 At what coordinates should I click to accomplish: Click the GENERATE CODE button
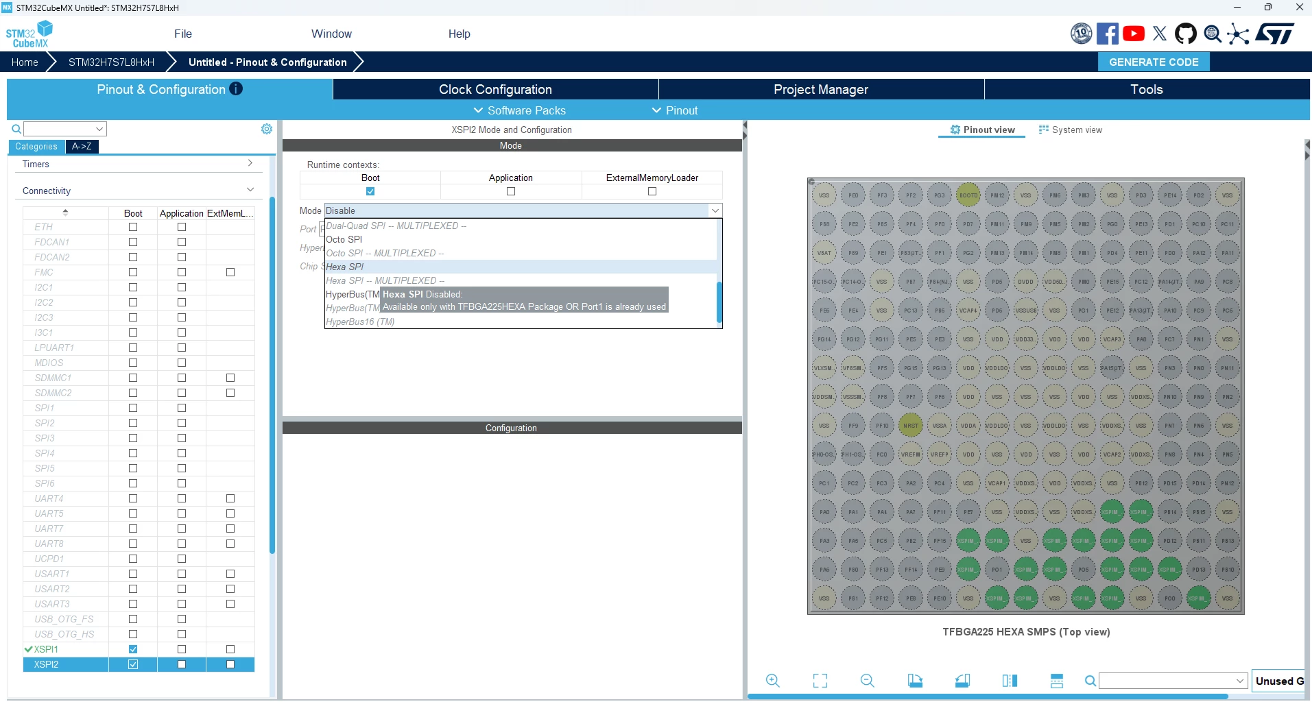(x=1154, y=62)
